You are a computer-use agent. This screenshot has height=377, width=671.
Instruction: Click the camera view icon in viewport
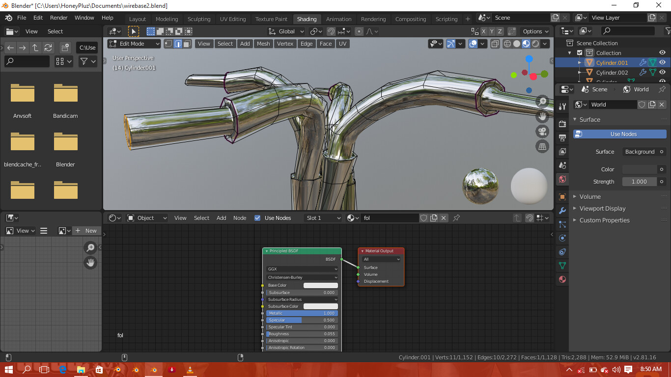(x=542, y=132)
